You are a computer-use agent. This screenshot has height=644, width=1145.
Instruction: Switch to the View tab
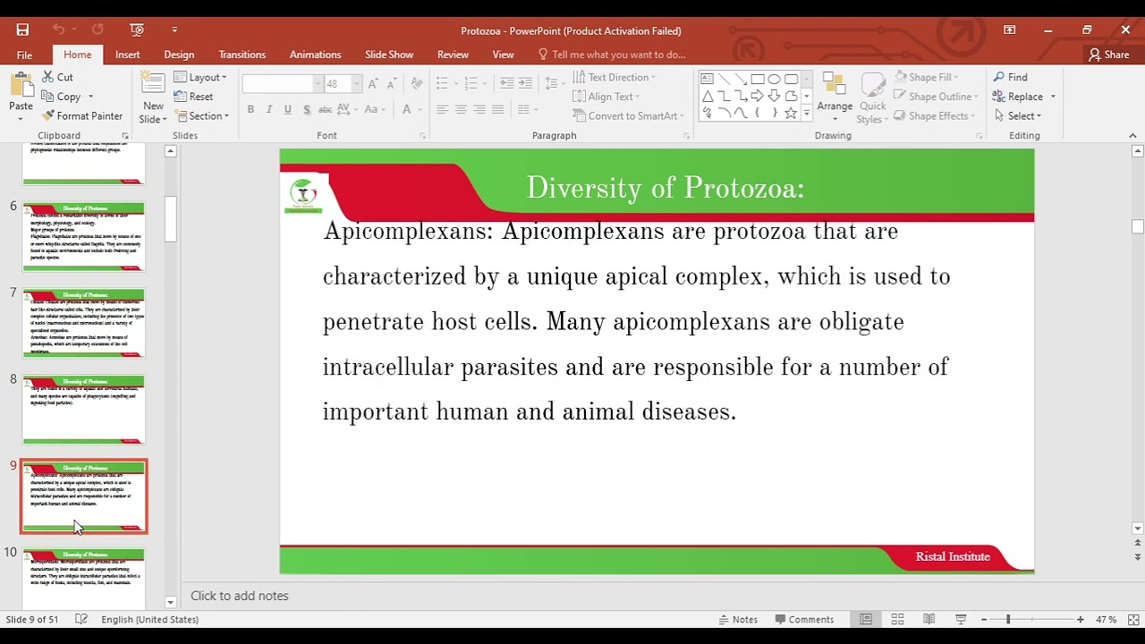(x=503, y=55)
